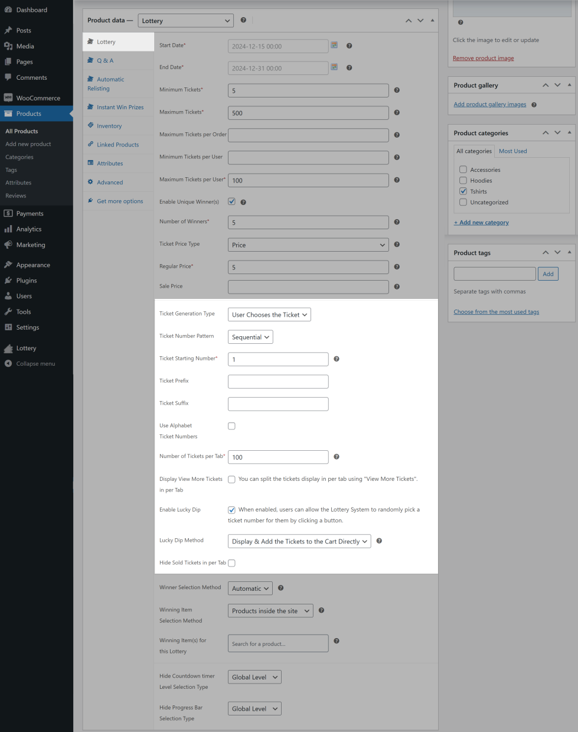Viewport: 578px width, 732px height.
Task: Click + Add new category link
Action: (481, 223)
